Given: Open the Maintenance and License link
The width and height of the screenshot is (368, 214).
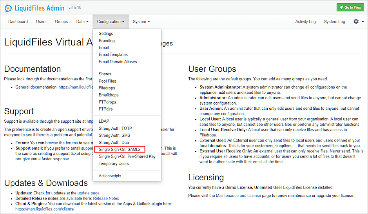Looking at the screenshot, I should (x=238, y=196).
